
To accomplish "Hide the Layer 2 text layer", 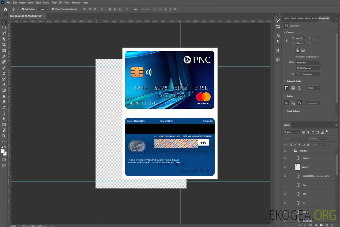I will tap(285, 158).
